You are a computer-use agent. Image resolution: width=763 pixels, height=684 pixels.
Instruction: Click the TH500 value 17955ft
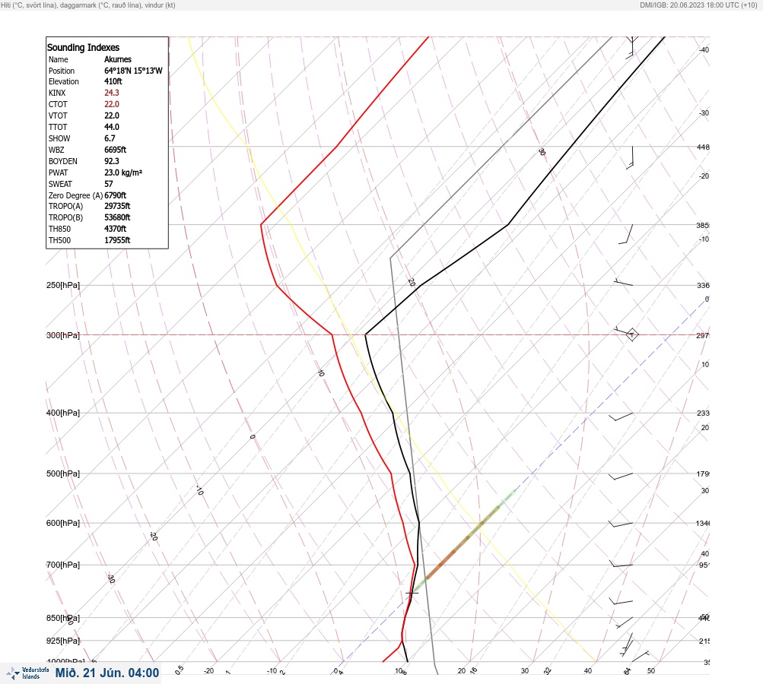[x=117, y=240]
